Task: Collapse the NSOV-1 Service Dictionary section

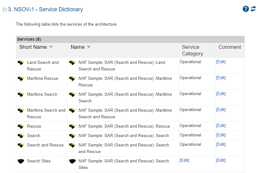Action: [4, 9]
